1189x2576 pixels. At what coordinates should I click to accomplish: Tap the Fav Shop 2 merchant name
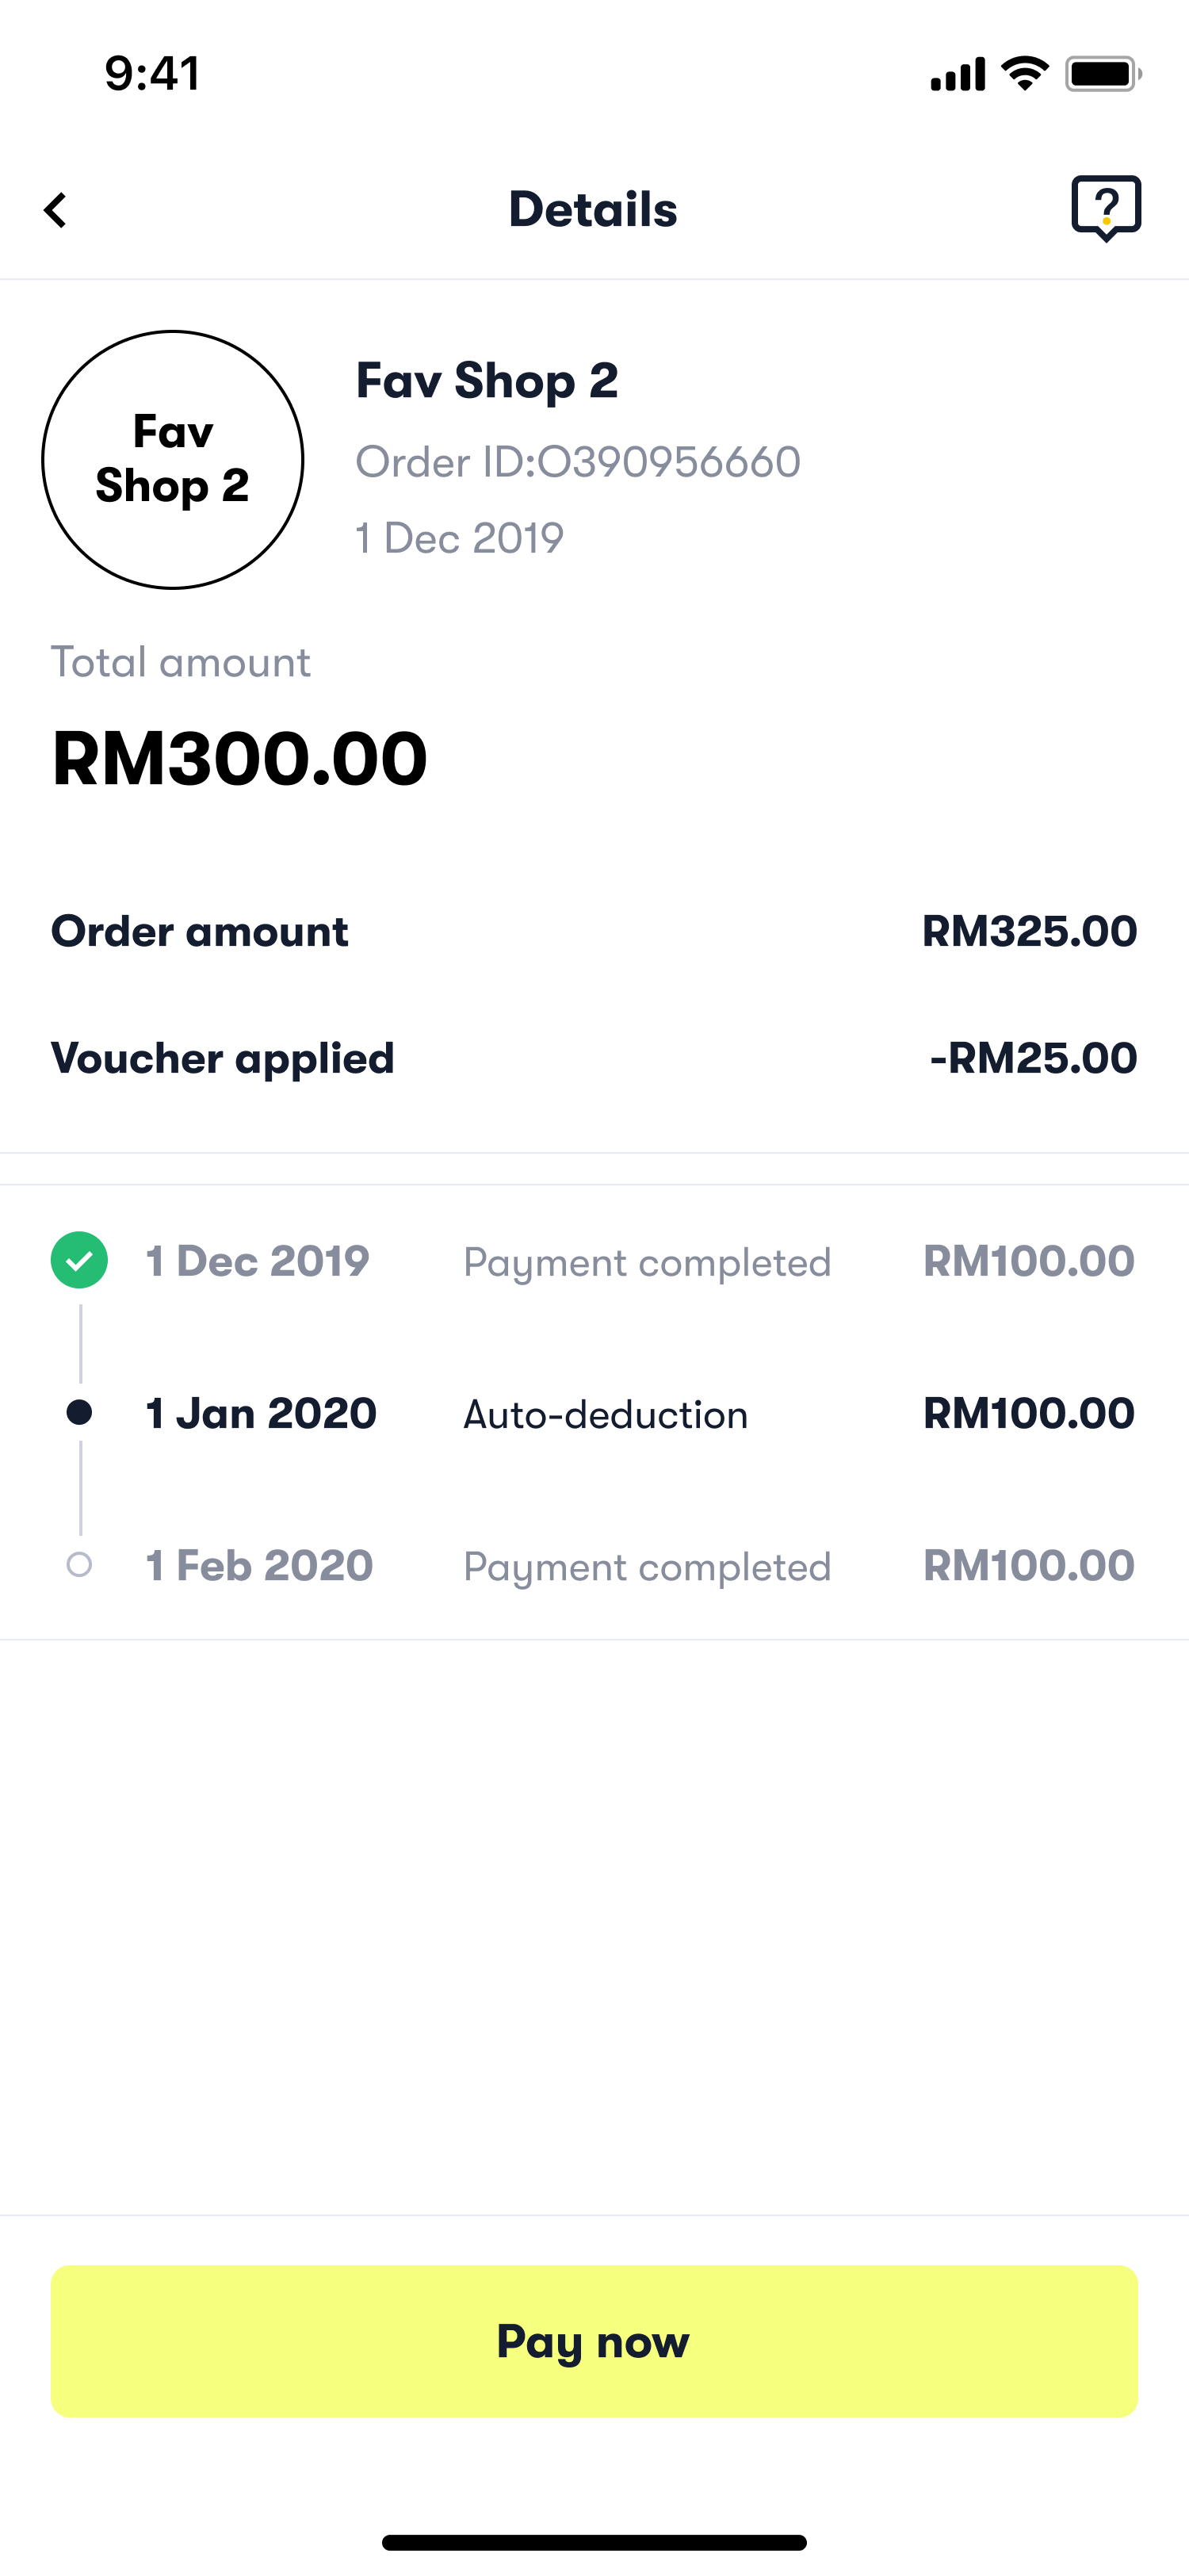(487, 381)
